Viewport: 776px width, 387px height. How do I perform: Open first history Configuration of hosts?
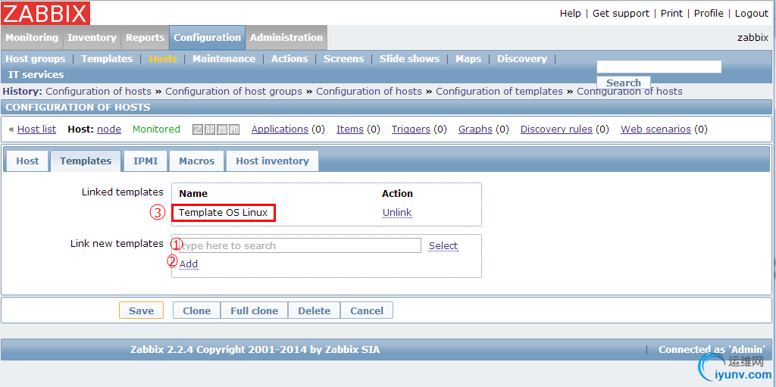click(99, 91)
